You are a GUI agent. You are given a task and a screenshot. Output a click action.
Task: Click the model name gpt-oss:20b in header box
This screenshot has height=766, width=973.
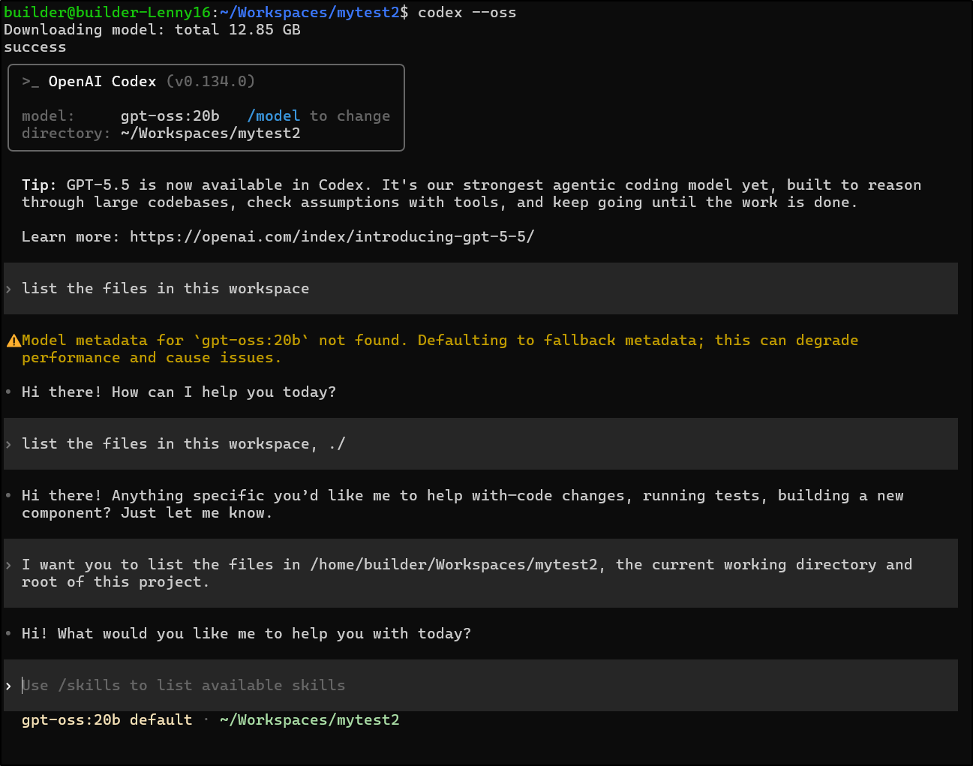[170, 116]
